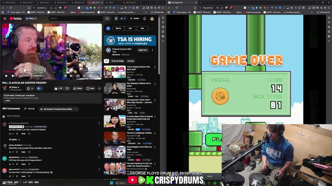Focus the YouTube search field
The height and width of the screenshot is (186, 332).
pos(76,18)
